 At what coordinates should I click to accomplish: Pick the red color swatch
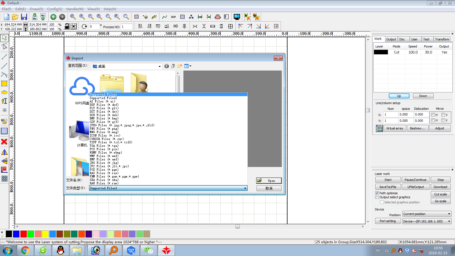(24, 234)
